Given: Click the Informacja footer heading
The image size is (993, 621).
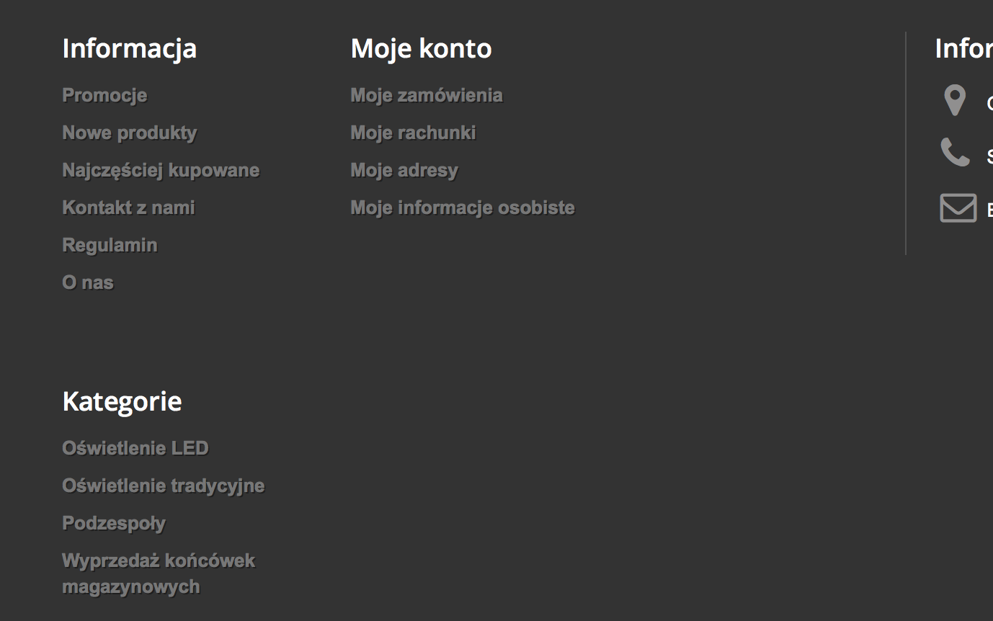Looking at the screenshot, I should [x=130, y=48].
